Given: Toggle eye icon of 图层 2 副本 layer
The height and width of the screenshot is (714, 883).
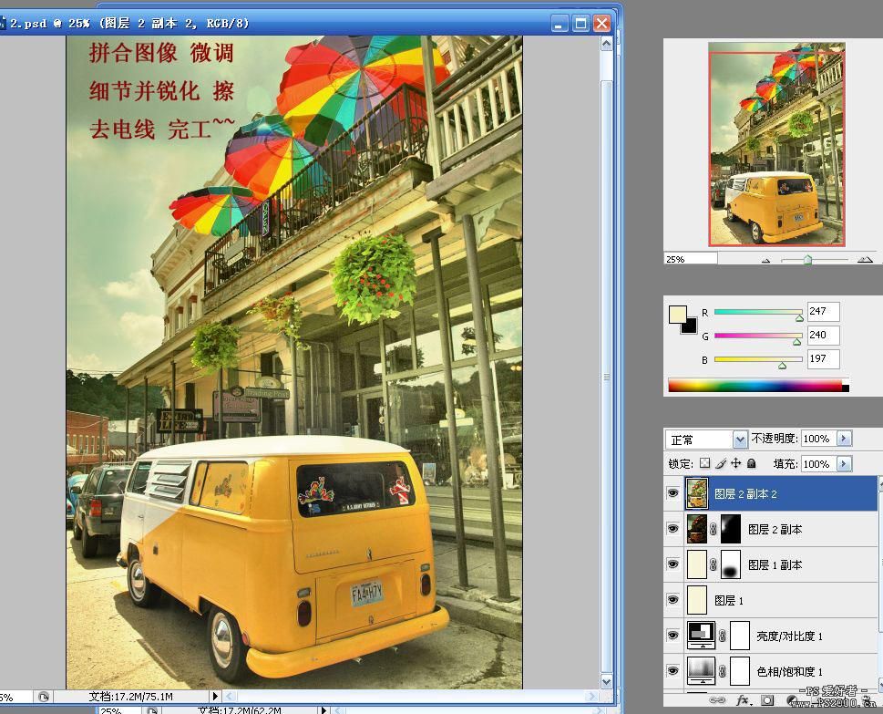Looking at the screenshot, I should tap(673, 529).
